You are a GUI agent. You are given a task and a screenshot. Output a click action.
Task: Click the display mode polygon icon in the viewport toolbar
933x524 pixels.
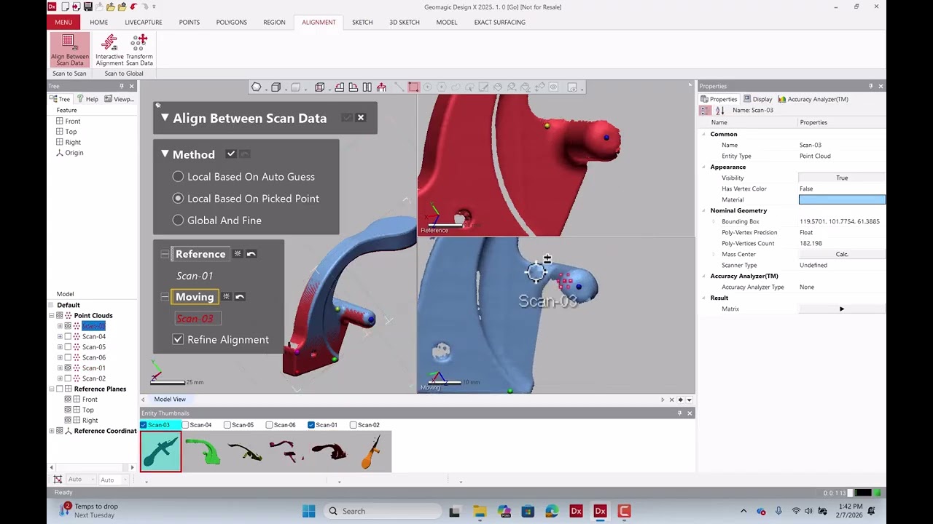point(257,87)
